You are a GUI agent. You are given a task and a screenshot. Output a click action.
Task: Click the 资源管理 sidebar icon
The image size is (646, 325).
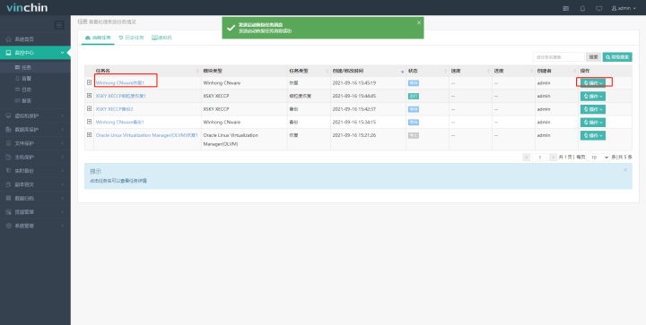pos(9,212)
